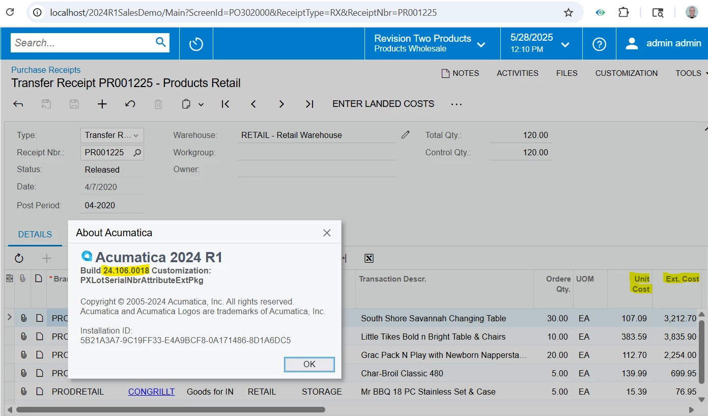
Task: Click the attachment icon for Mr BBQ row
Action: click(23, 392)
